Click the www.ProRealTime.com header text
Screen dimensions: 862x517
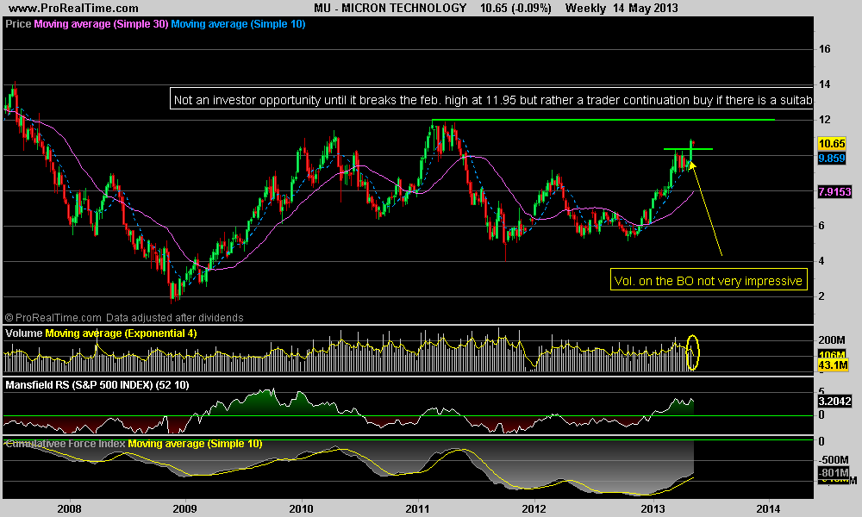[x=73, y=9]
